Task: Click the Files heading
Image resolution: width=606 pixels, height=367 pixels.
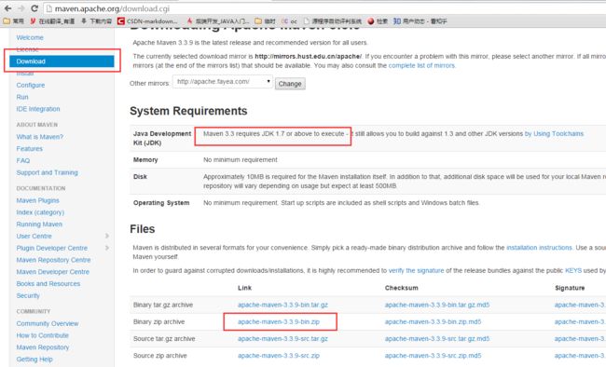Action: 143,229
